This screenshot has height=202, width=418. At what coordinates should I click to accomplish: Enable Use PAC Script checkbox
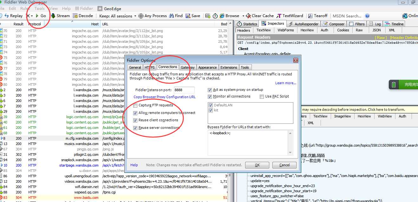[x=262, y=96]
